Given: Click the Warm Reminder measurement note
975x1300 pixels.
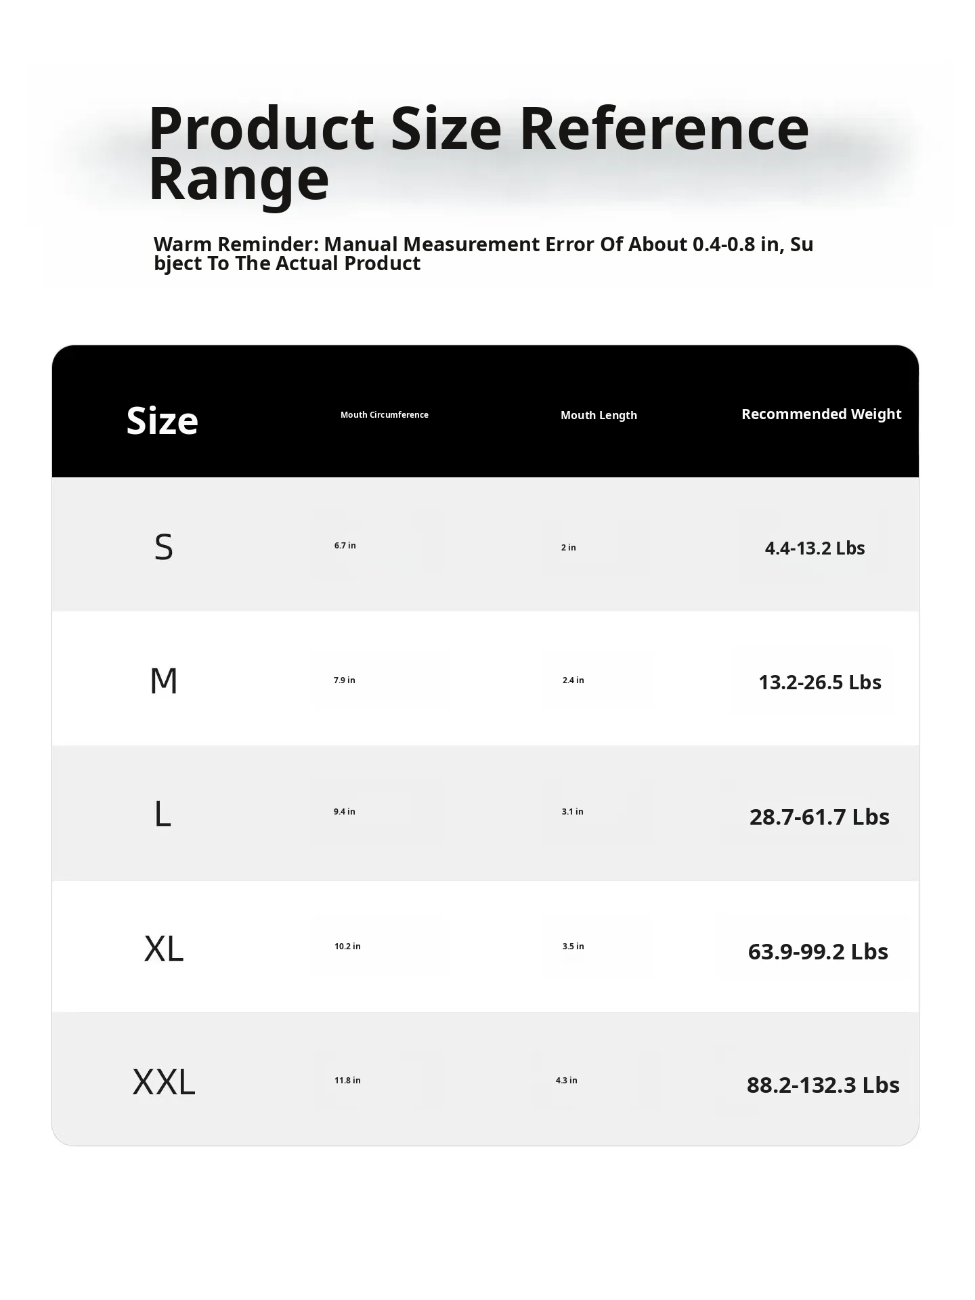Looking at the screenshot, I should [x=483, y=253].
